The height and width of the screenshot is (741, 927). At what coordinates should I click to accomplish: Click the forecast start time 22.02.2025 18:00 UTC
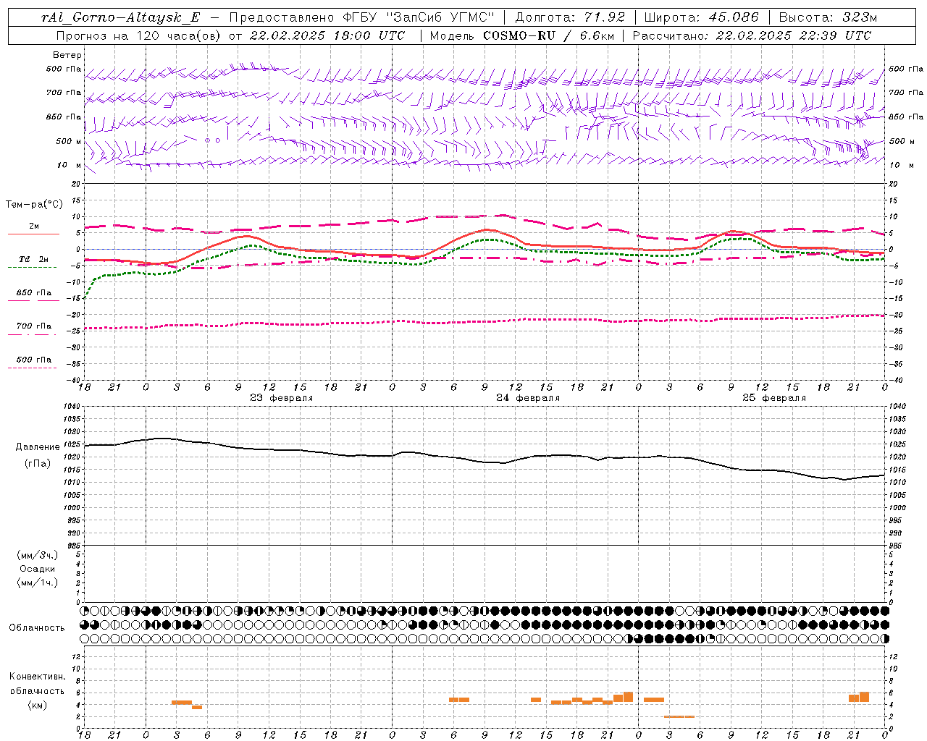point(327,35)
